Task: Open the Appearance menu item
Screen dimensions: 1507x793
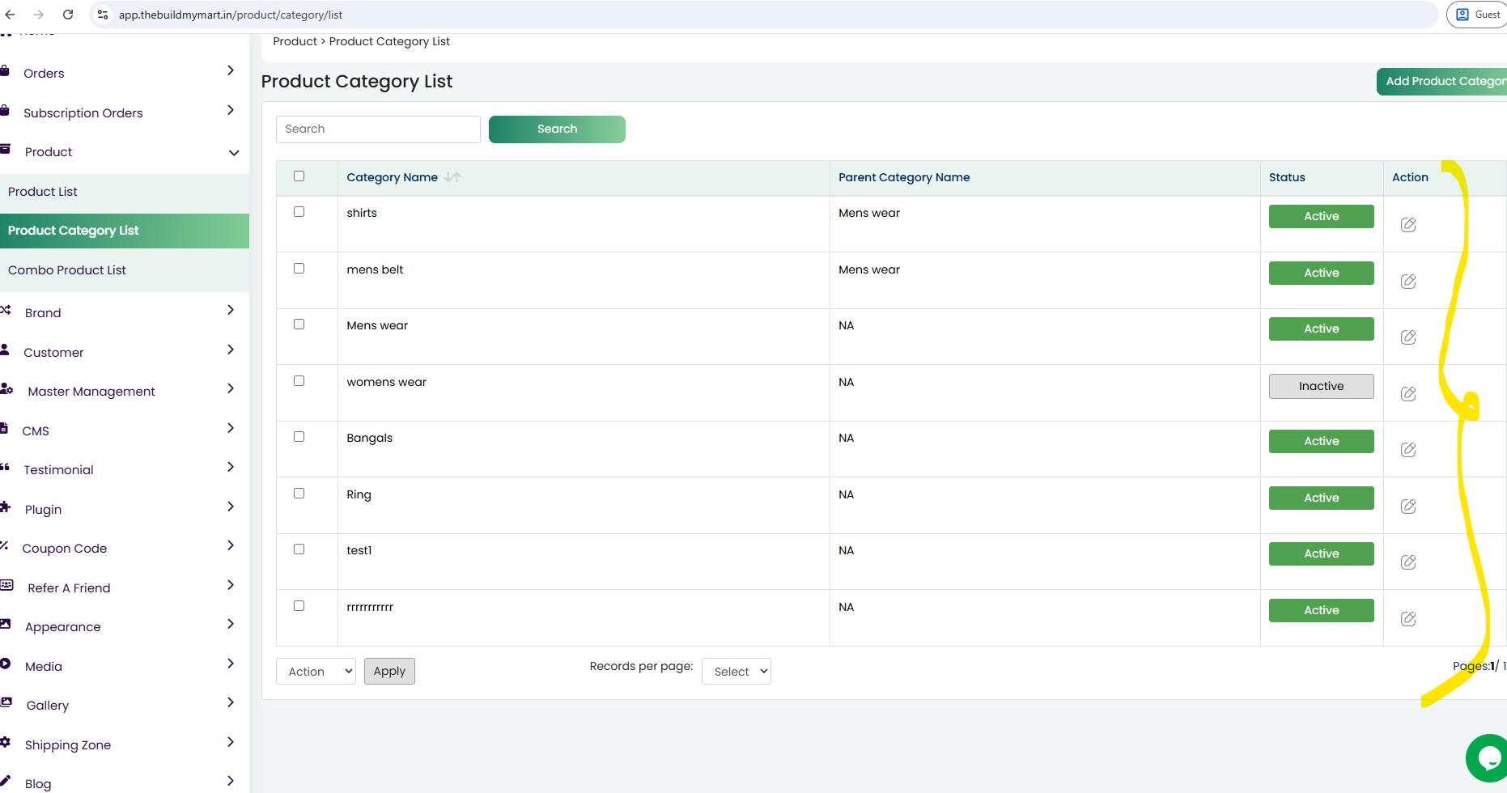Action: [x=63, y=627]
